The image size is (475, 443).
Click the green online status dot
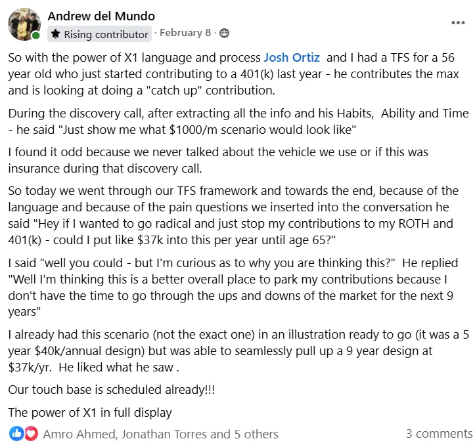point(35,35)
